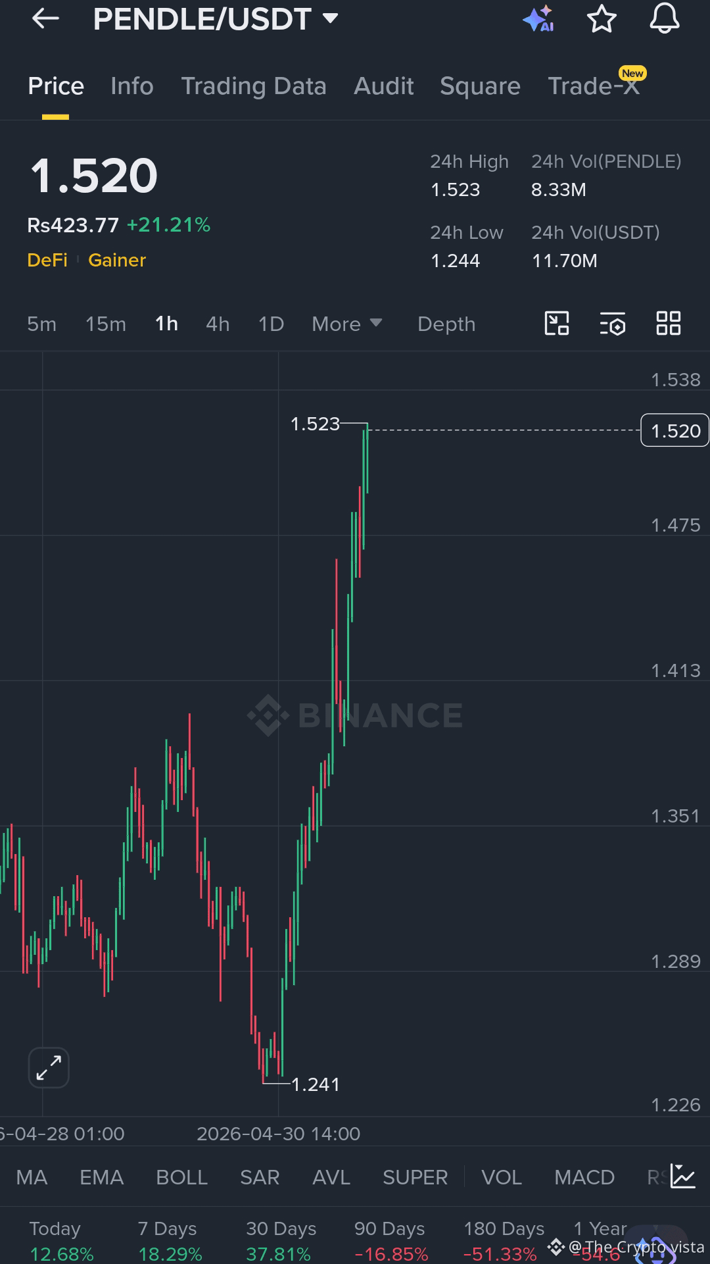Tap the 24h Vol(USDT) 11.70M value
710x1264 pixels.
(x=564, y=261)
